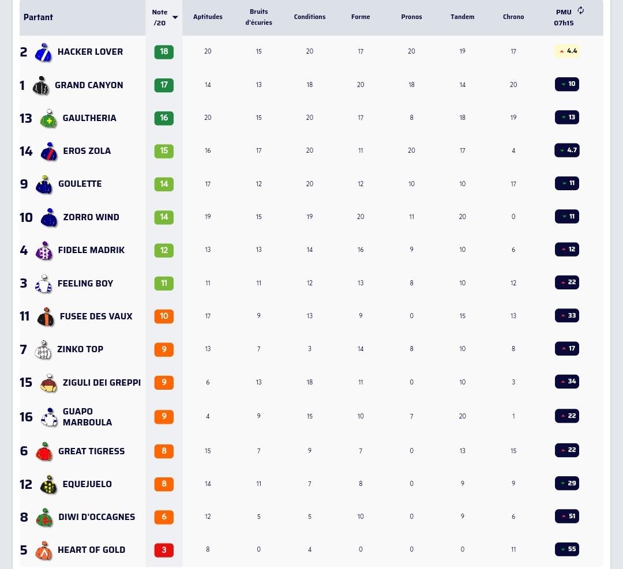Click Hacker Lover's 4.4 PMU odds badge
623x569 pixels.
coord(567,51)
